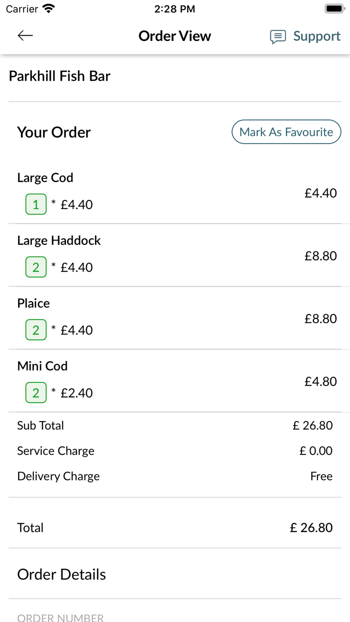Screen dimensions: 350x622
Task: Tap the quantity badge for Large Haddock
Action: click(35, 267)
